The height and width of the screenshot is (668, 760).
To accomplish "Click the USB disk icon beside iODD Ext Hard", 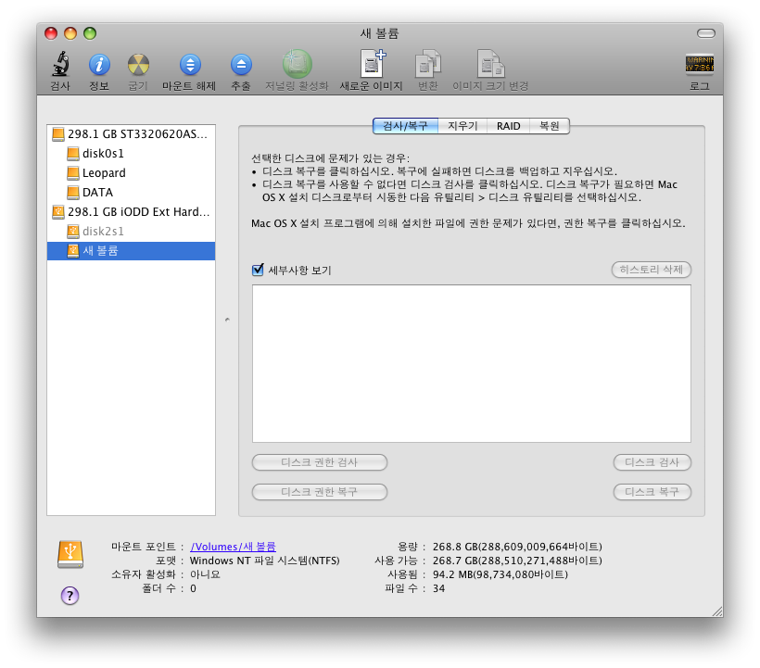I will pos(58,211).
